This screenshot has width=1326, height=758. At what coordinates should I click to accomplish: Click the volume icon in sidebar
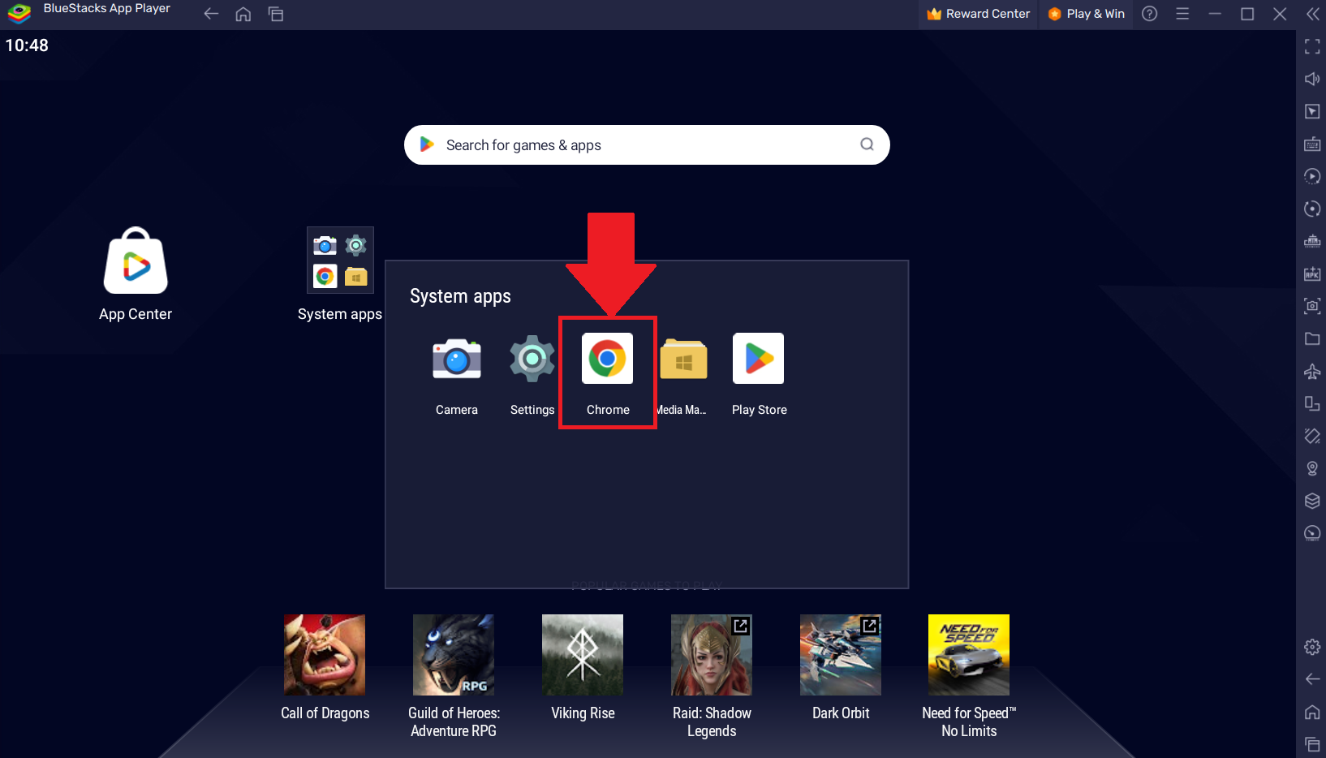tap(1312, 79)
